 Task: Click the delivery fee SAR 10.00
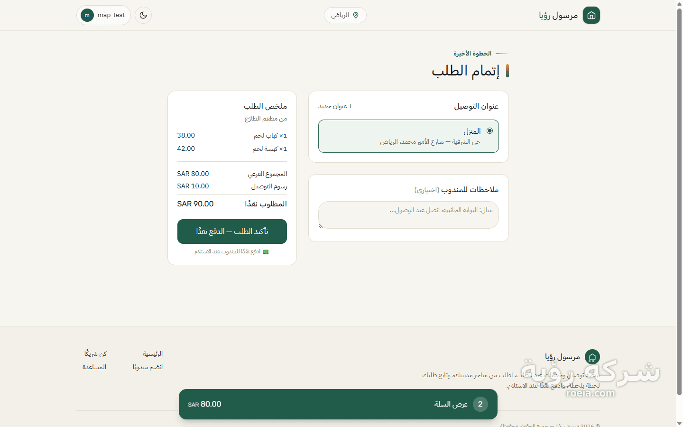pyautogui.click(x=193, y=186)
